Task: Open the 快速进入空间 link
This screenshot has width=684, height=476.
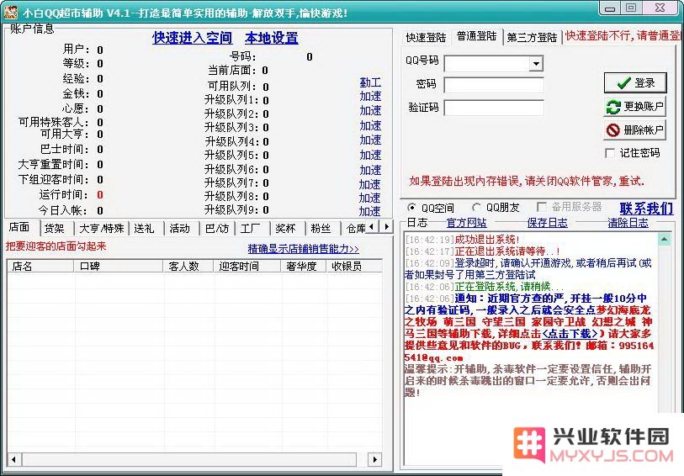Action: 192,38
